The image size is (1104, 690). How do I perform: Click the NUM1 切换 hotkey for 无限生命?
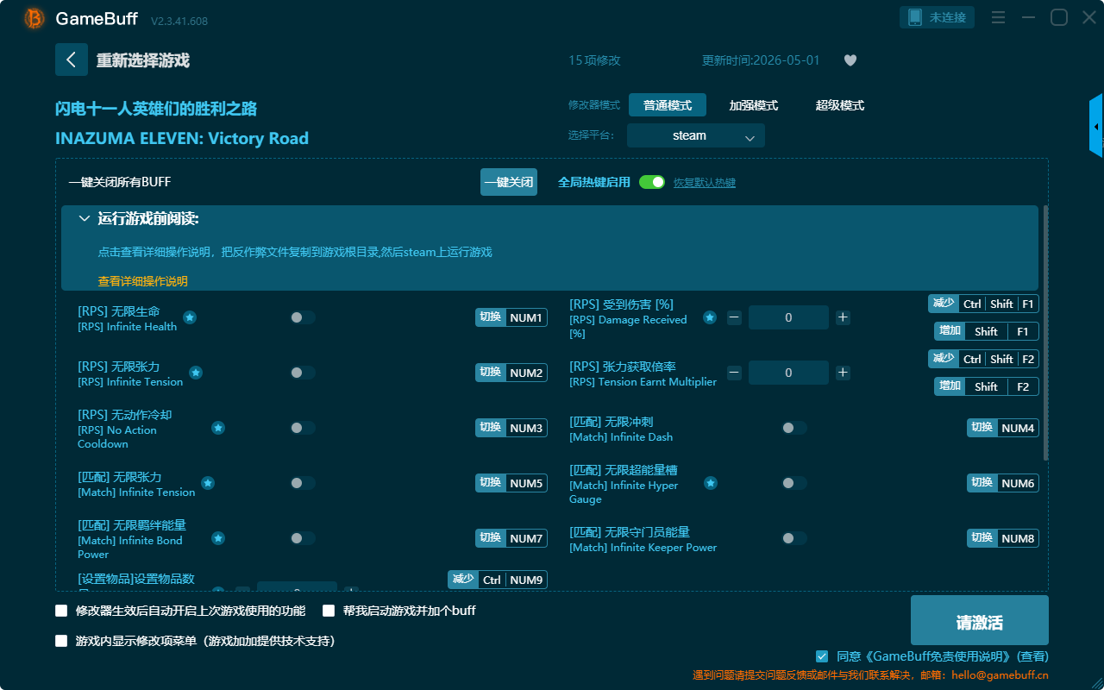pos(511,317)
